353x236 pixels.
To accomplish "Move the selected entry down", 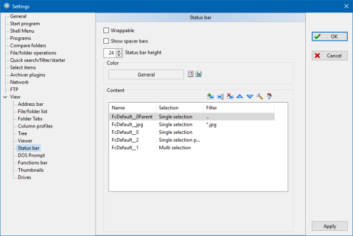I will [x=250, y=96].
